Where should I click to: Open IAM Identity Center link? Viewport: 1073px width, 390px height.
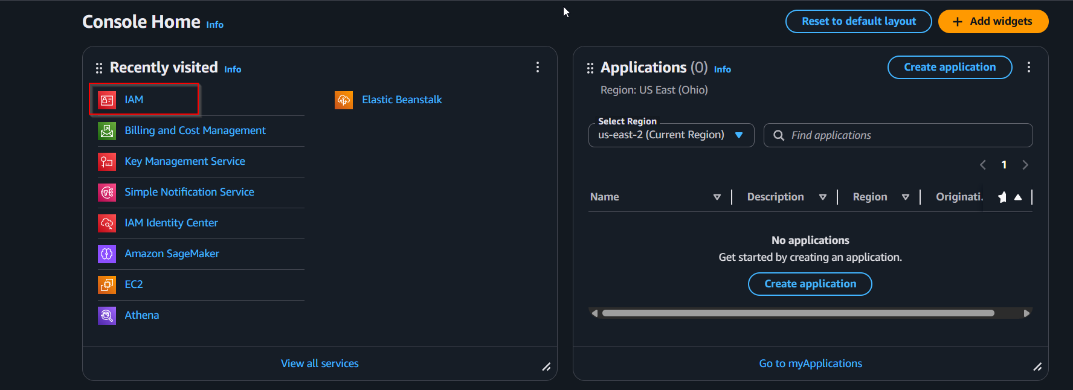171,223
